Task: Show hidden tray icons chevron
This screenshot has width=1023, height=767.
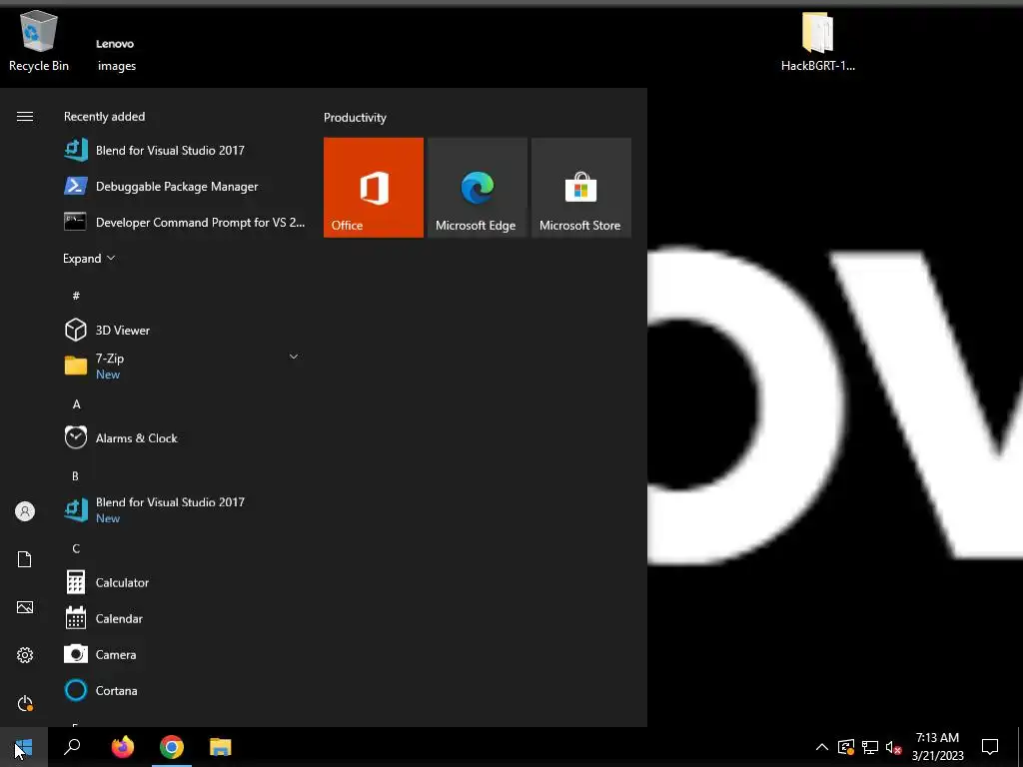Action: coord(822,747)
